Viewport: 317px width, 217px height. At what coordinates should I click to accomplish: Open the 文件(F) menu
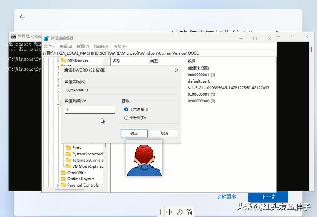[49, 46]
